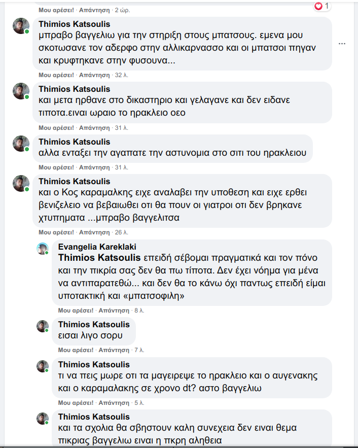Click the avatar beside the "αλλα ενταξει την αγαπατε" comment
Image resolution: width=358 pixels, height=448 pixels.
(x=21, y=144)
